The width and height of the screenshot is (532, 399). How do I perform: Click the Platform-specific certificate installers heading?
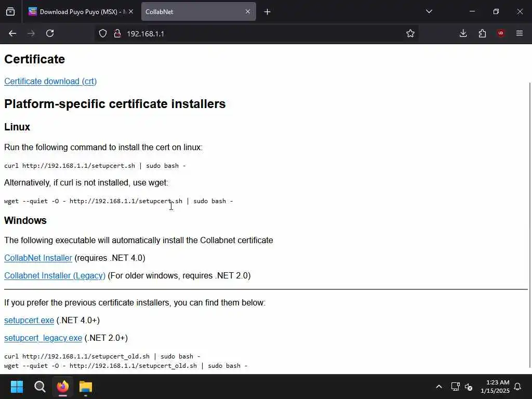[115, 104]
